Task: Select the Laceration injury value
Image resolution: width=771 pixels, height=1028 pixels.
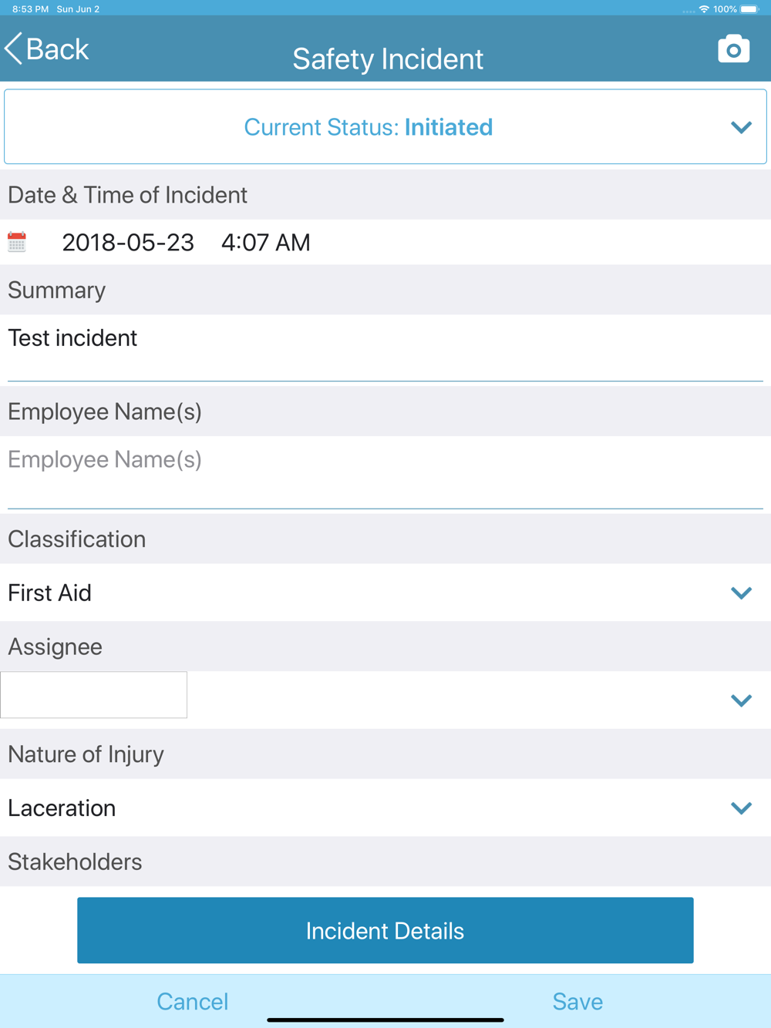Action: coord(62,808)
